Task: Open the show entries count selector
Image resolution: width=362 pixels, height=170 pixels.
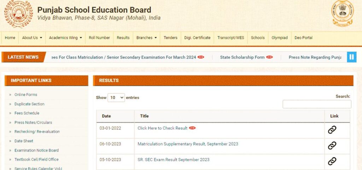Action: 116,98
